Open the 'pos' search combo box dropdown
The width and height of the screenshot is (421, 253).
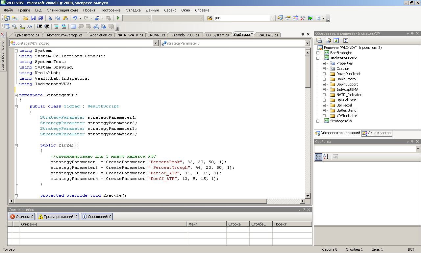pyautogui.click(x=272, y=18)
